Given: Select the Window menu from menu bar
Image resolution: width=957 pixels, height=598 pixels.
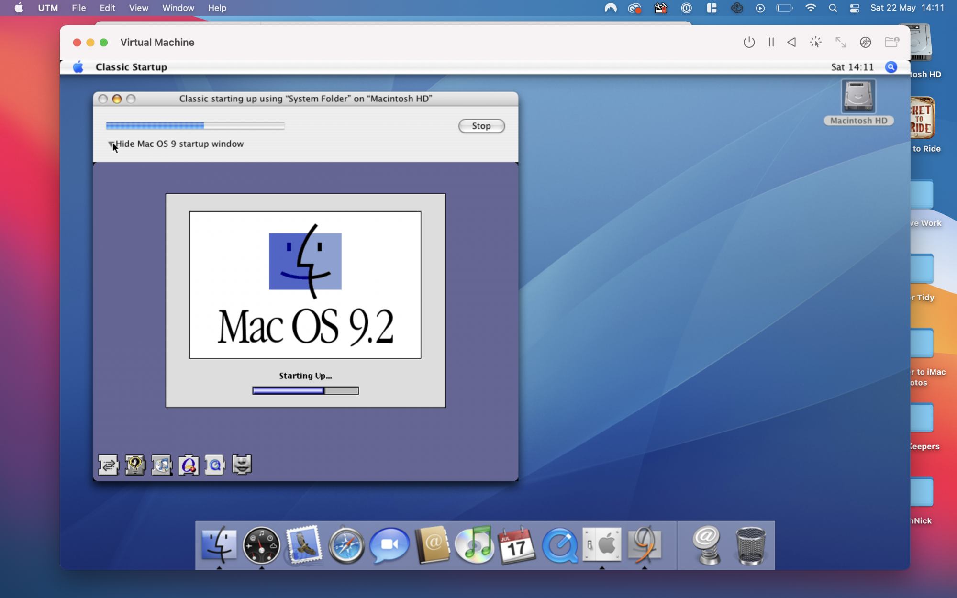Looking at the screenshot, I should click(x=177, y=8).
